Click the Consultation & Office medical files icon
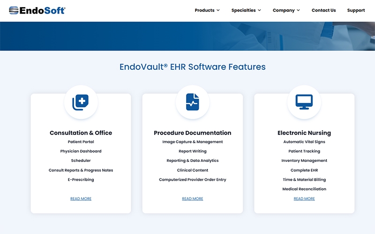The height and width of the screenshot is (234, 375). (81, 102)
